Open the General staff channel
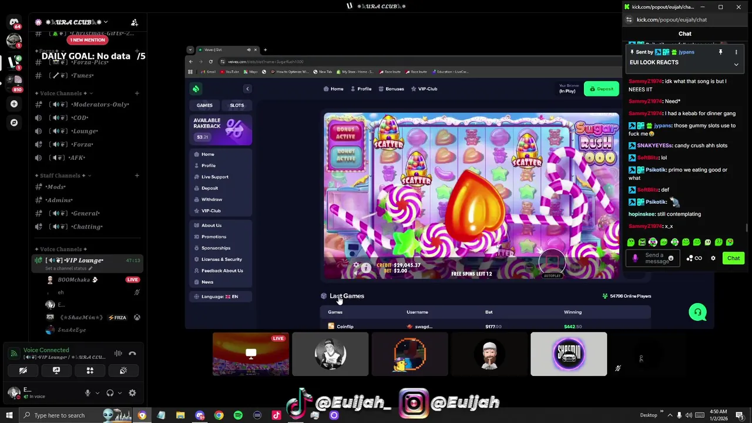This screenshot has width=752, height=423. pos(88,213)
